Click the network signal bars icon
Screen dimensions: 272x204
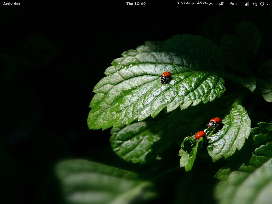pos(247,4)
